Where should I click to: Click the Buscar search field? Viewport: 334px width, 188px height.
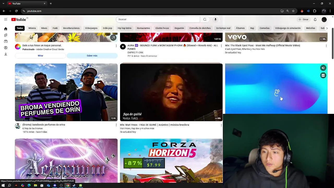[x=158, y=19]
